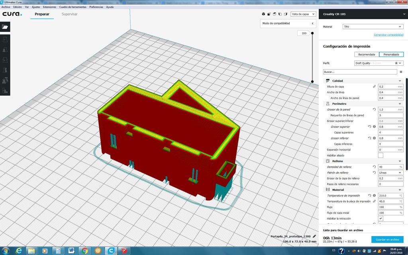Switch to the Supervisar tab
The width and height of the screenshot is (408, 255).
[x=69, y=14]
